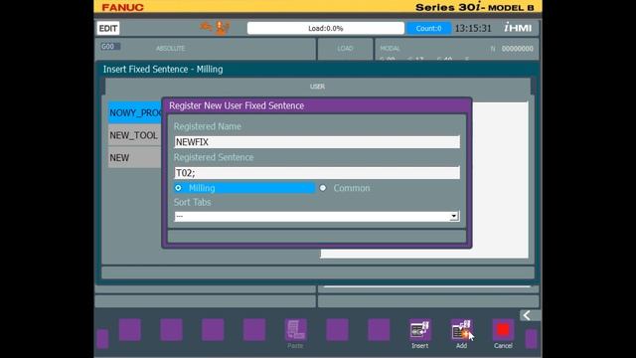Click the first blank purple softkey
The image size is (636, 358).
click(130, 330)
